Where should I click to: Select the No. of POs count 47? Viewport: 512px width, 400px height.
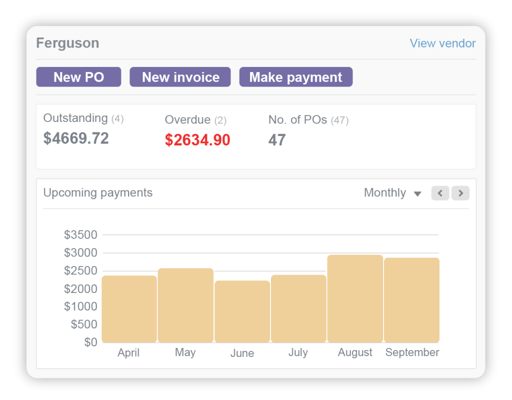click(x=277, y=140)
